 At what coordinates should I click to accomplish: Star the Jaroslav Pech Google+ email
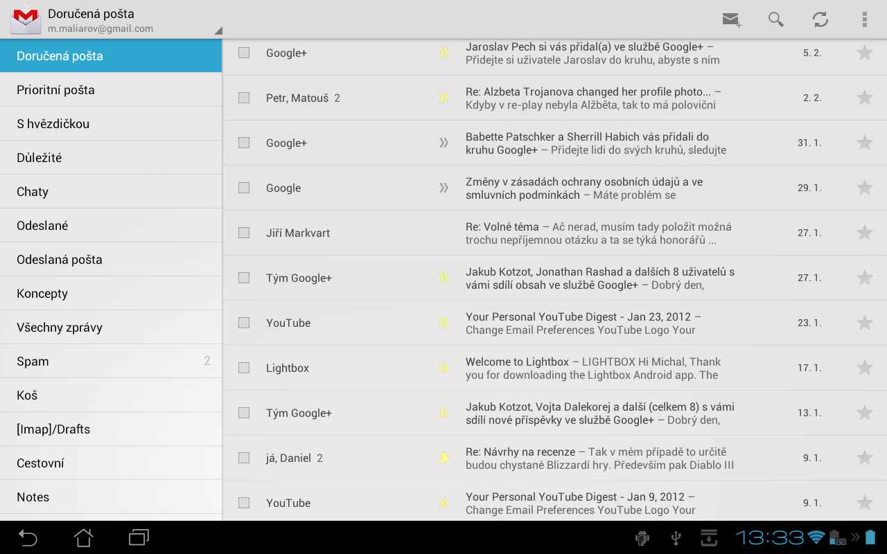[864, 53]
